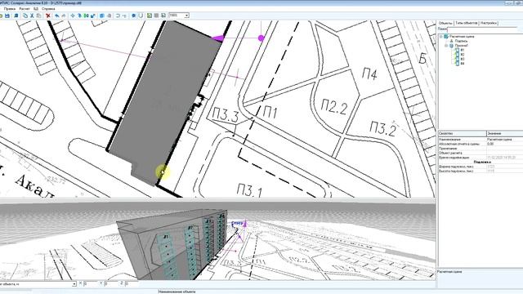The image size is (523, 294).
Task: Select tree item #1 in the objects tree
Action: point(462,50)
